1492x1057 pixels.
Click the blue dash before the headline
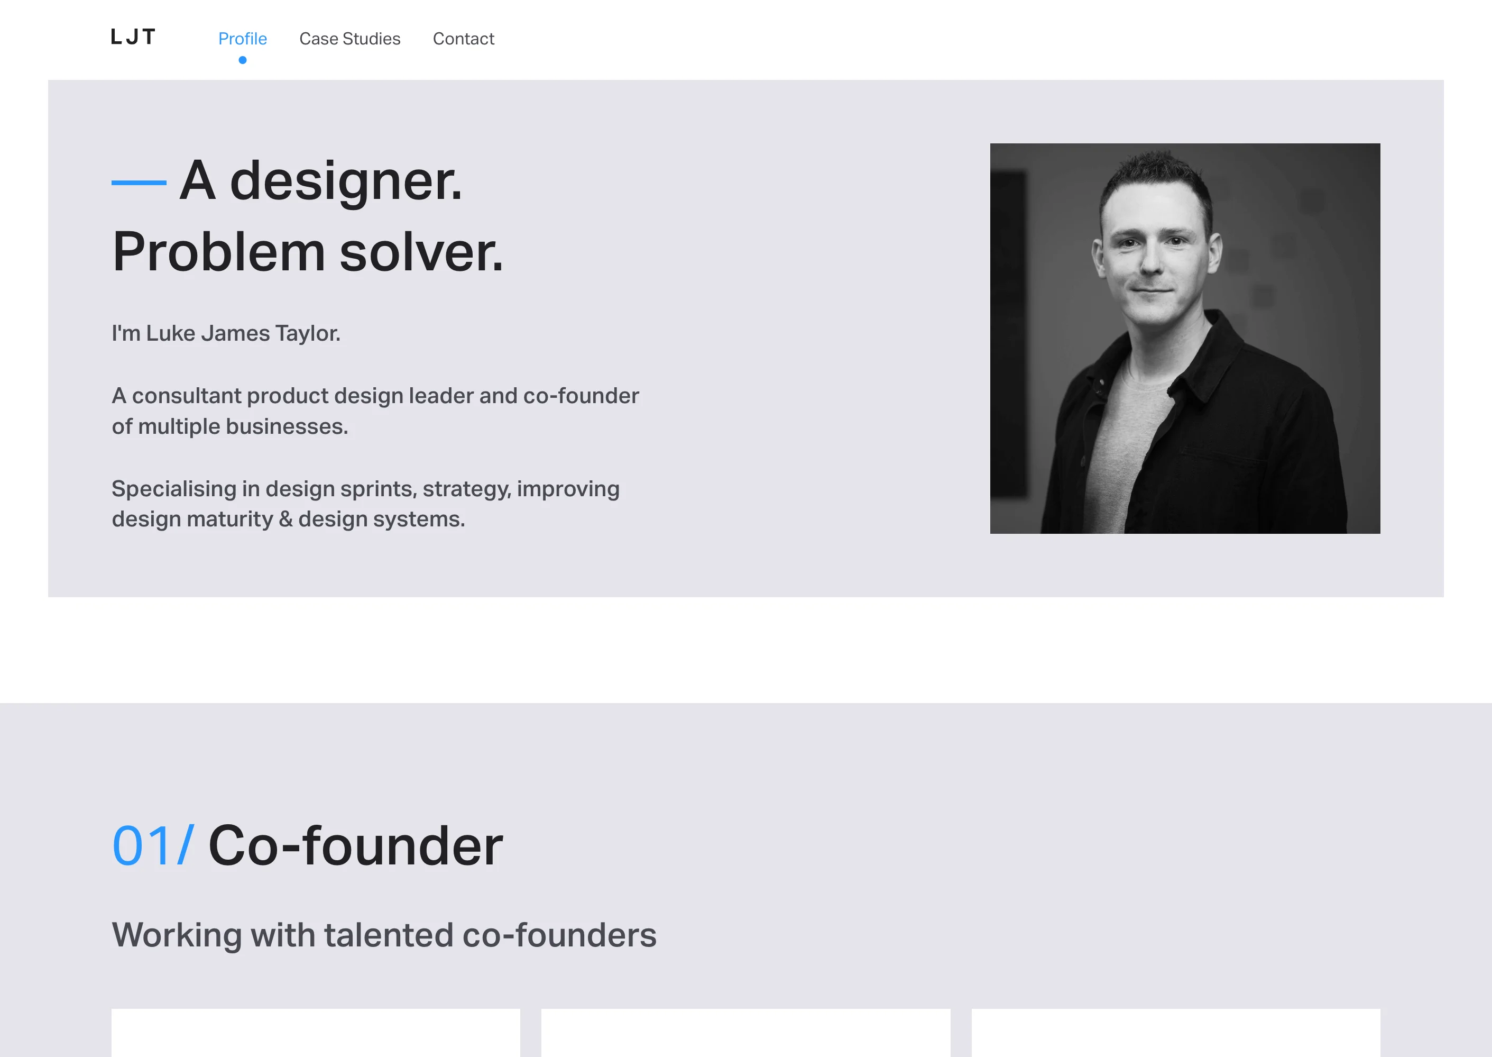(x=139, y=184)
